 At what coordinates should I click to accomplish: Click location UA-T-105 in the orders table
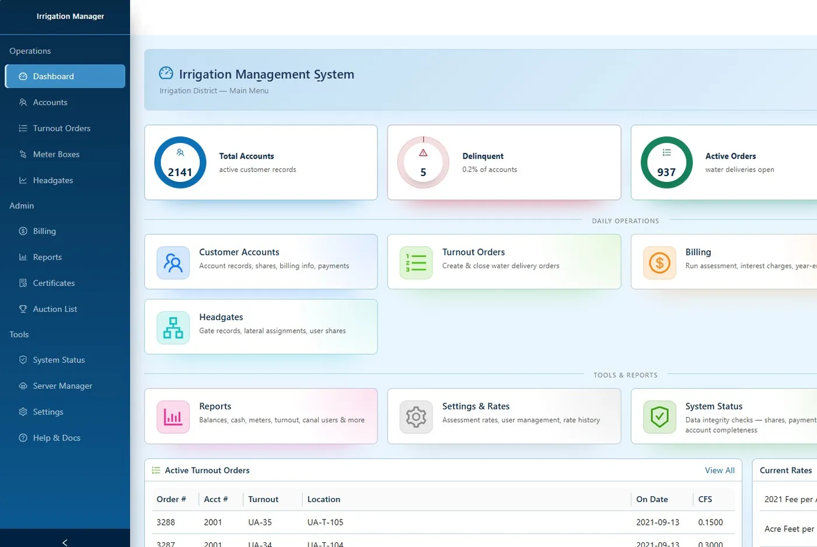pyautogui.click(x=326, y=523)
